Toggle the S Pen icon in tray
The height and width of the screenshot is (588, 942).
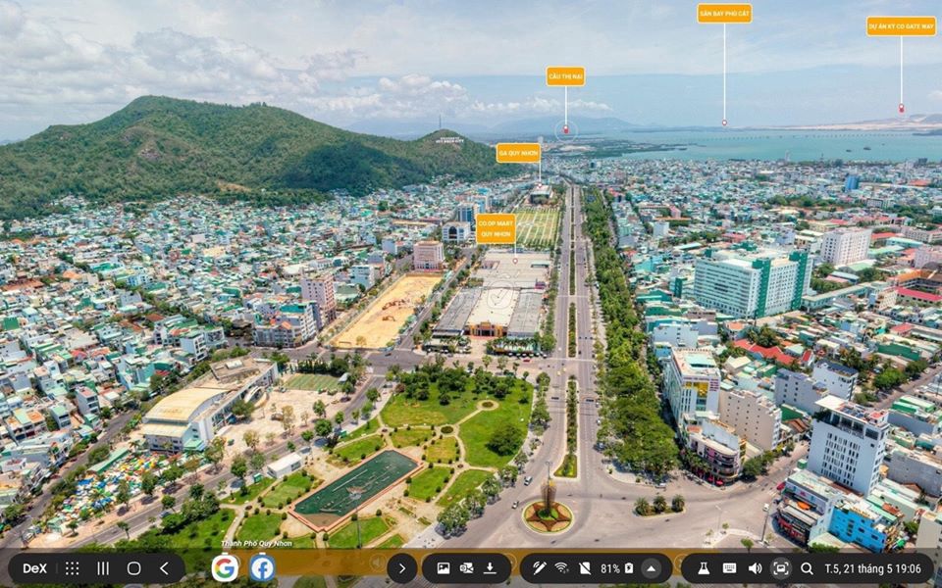(539, 568)
